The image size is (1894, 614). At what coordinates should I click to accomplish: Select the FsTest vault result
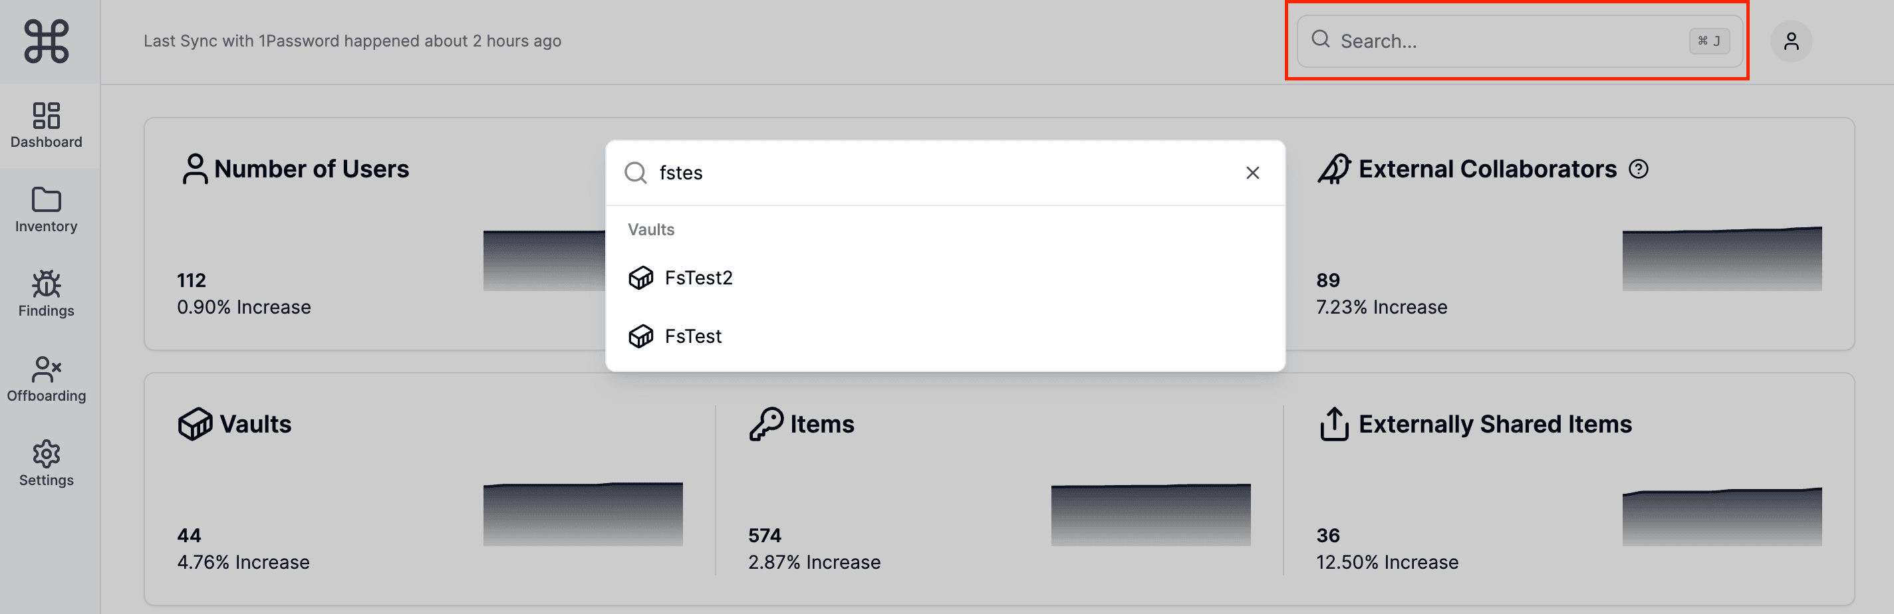(692, 336)
